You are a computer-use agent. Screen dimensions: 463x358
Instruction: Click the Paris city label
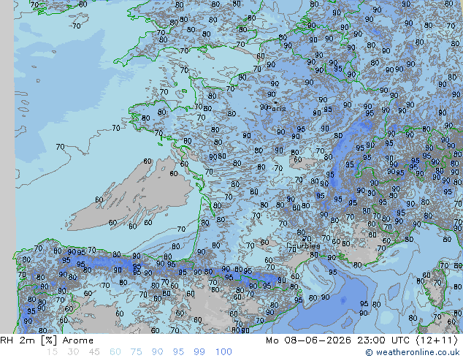tap(277, 108)
